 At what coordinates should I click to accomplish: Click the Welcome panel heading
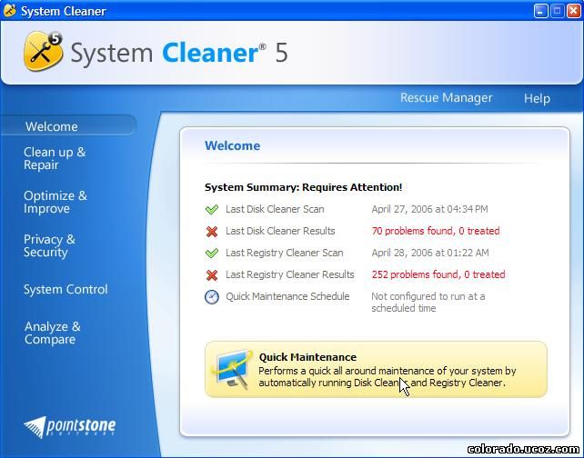point(232,145)
